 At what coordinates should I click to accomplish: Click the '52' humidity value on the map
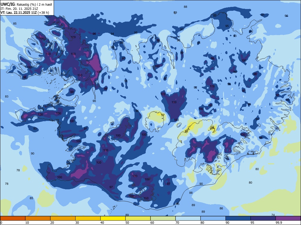click(x=186, y=131)
